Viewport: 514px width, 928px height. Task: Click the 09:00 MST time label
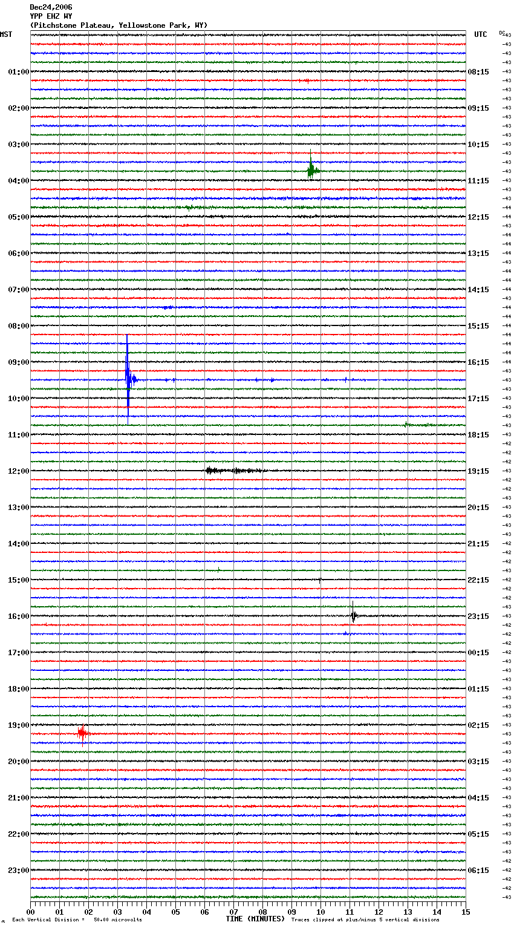19,362
